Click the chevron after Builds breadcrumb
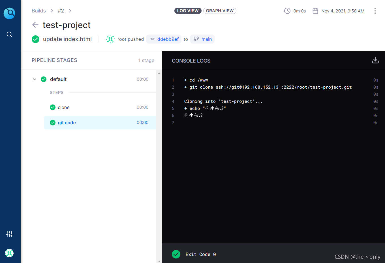The height and width of the screenshot is (263, 385). click(52, 11)
